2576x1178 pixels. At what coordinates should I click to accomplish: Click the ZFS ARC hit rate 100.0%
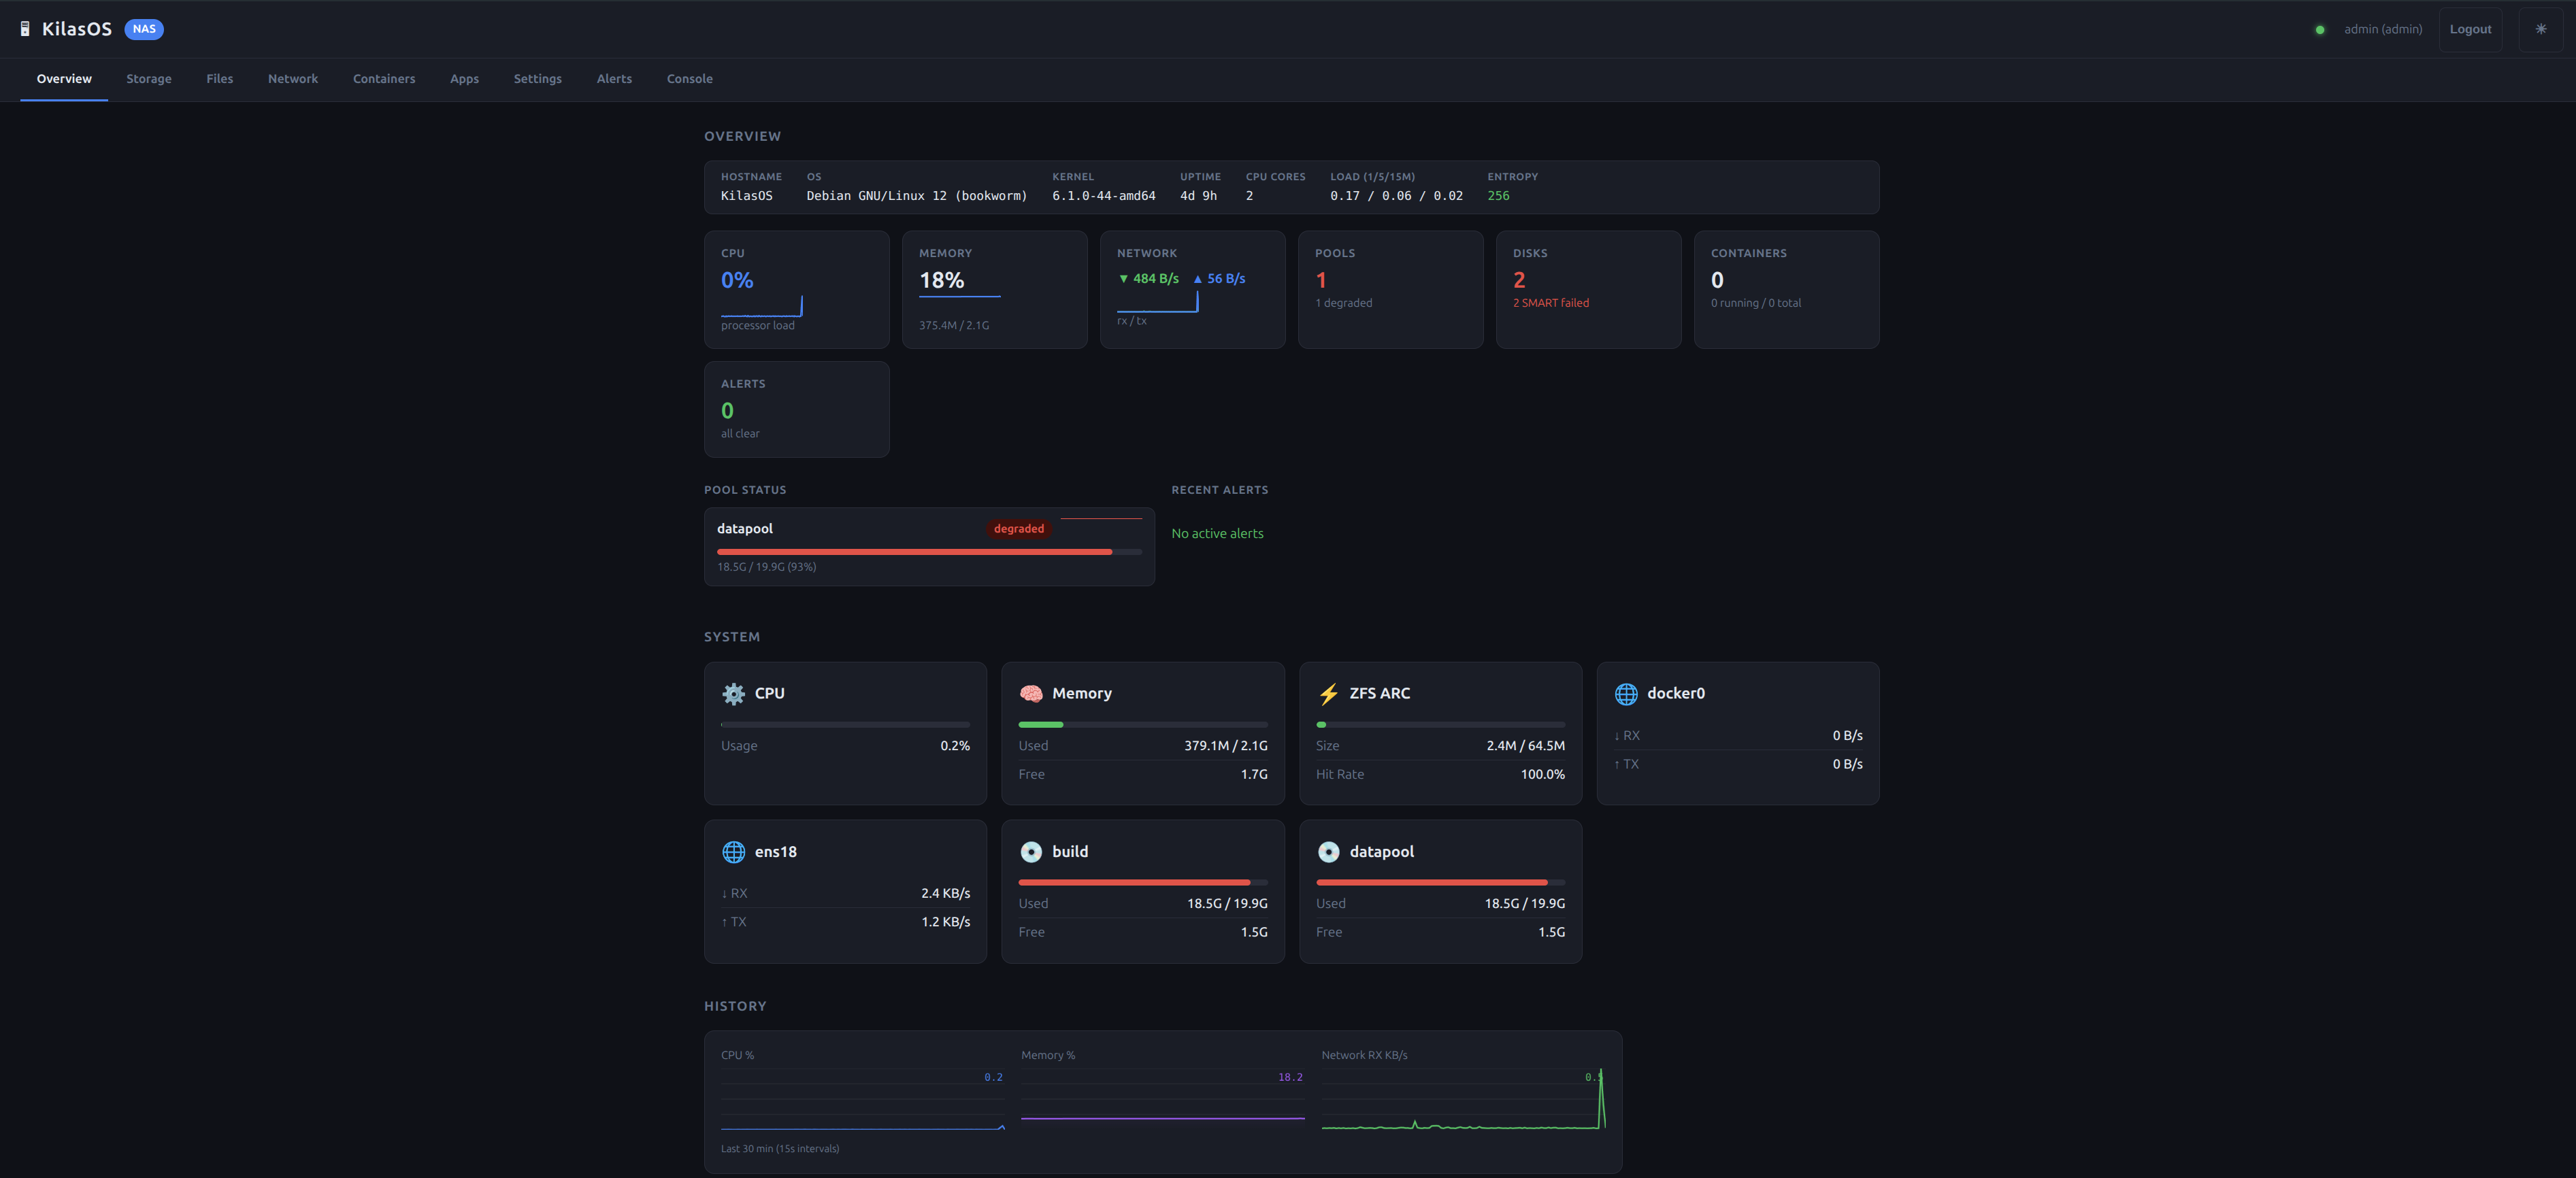pyautogui.click(x=1542, y=775)
